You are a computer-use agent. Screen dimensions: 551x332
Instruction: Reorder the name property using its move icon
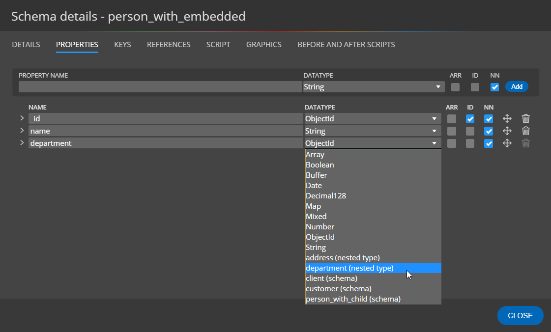point(507,131)
